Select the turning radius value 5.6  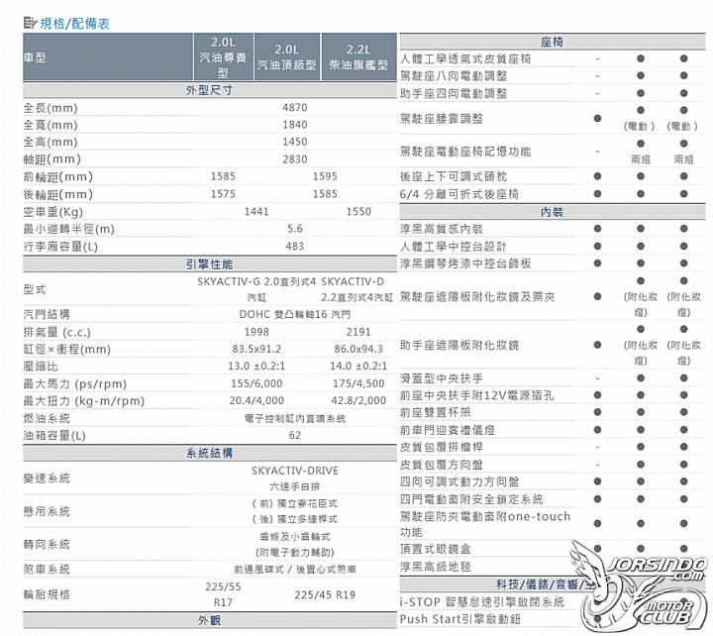(295, 229)
